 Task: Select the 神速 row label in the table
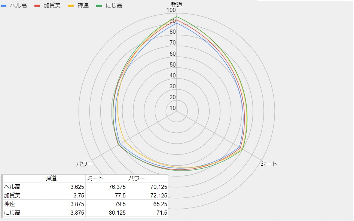[10, 204]
